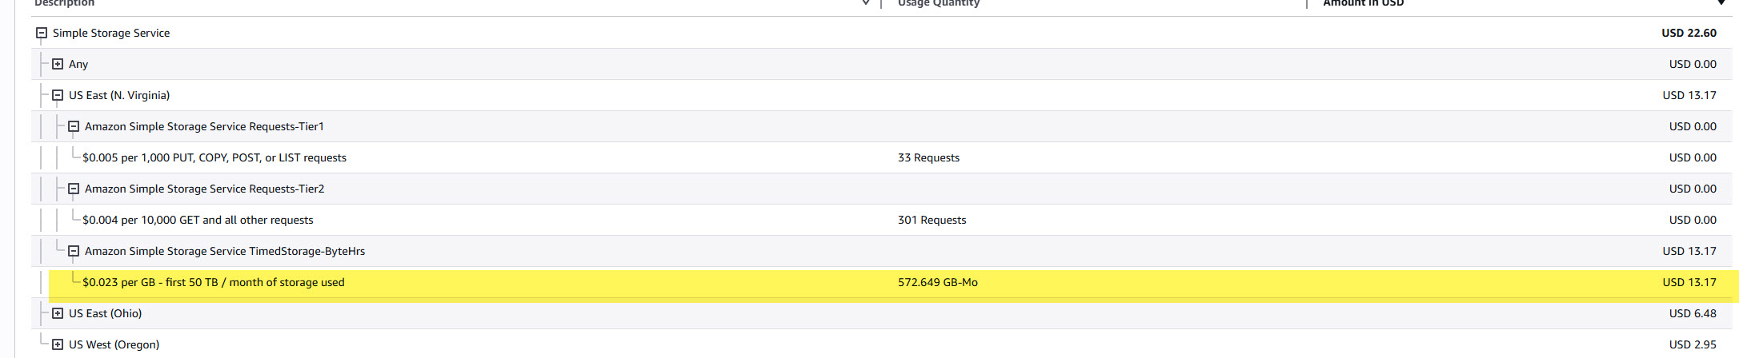This screenshot has height=358, width=1739.
Task: Expand the US West (Oregon) region
Action: pos(58,344)
